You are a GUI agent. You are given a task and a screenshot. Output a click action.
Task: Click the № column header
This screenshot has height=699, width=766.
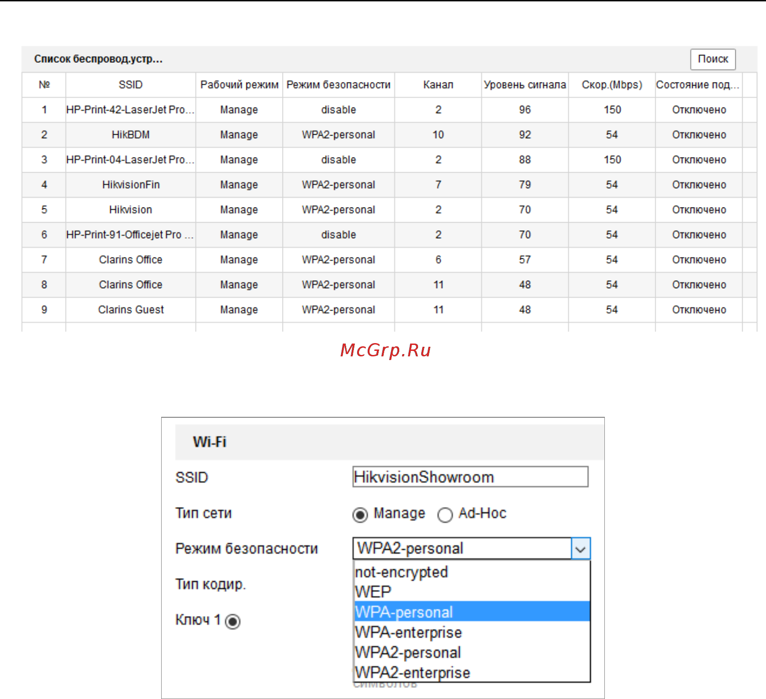(x=44, y=85)
